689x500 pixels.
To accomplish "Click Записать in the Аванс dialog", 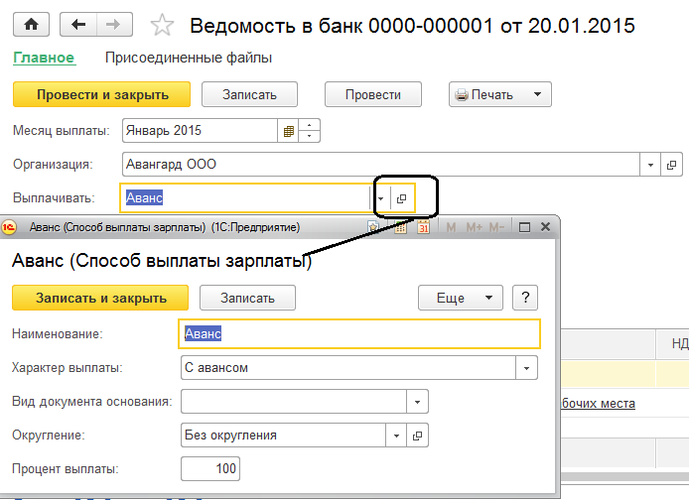I will [247, 298].
